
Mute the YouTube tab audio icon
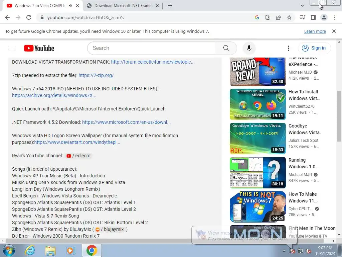(x=70, y=6)
